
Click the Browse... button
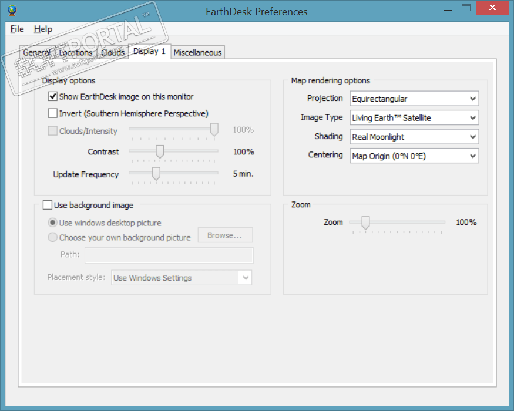[225, 235]
